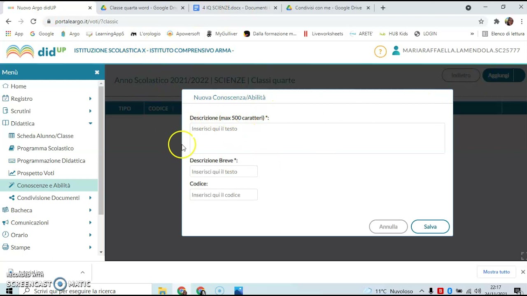Screen dimensions: 527x296
Task: Click the browser address bar
Action: click(263, 21)
